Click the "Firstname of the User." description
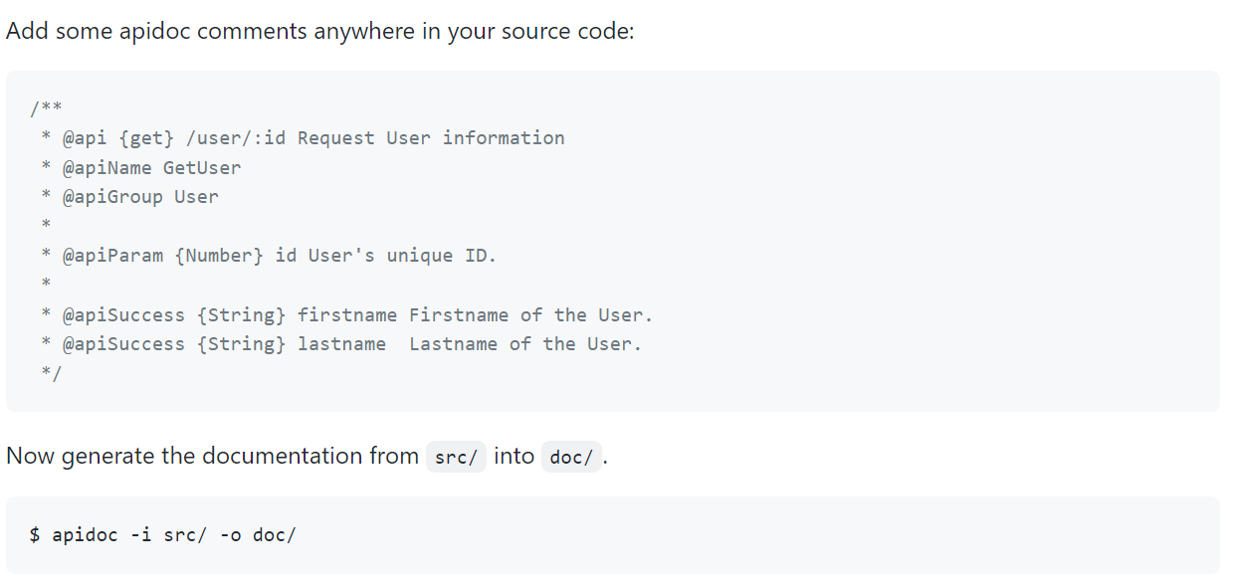Screen dimensions: 1236x586 (x=531, y=315)
